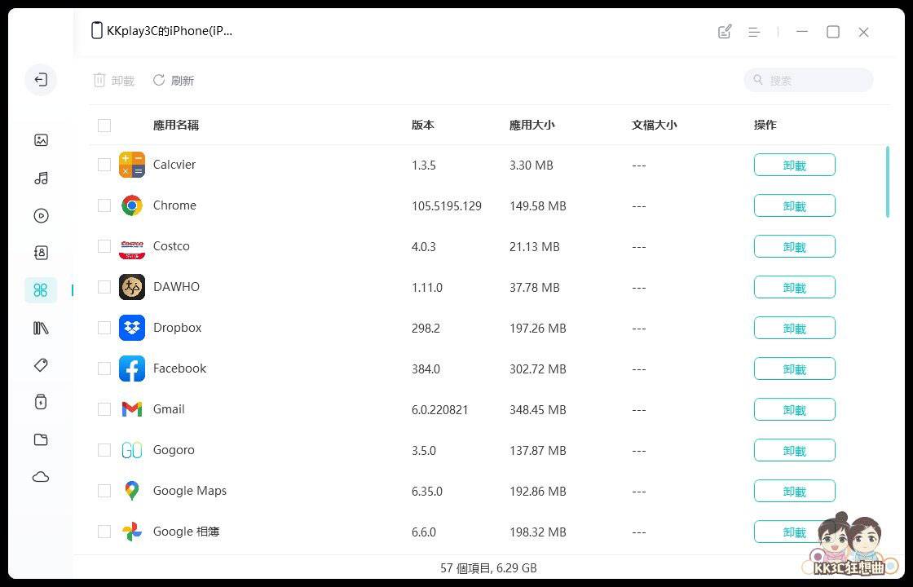Uninstall DAWHO with its 卸載 button
Viewport: 913px width, 587px height.
794,287
